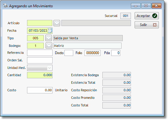The image size is (168, 120).
Task: Click the Aceptar button
Action: point(146,16)
